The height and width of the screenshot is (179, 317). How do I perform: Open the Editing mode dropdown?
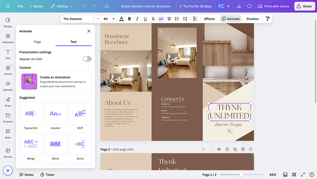[x=62, y=6]
